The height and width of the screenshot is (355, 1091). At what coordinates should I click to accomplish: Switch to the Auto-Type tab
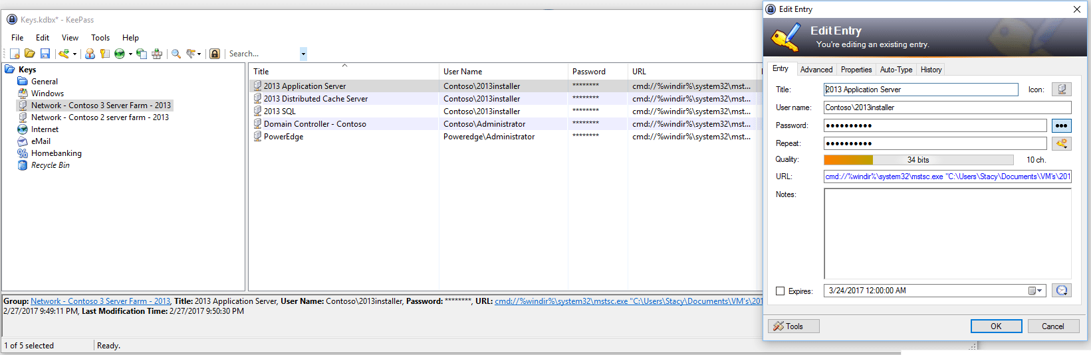tap(896, 70)
